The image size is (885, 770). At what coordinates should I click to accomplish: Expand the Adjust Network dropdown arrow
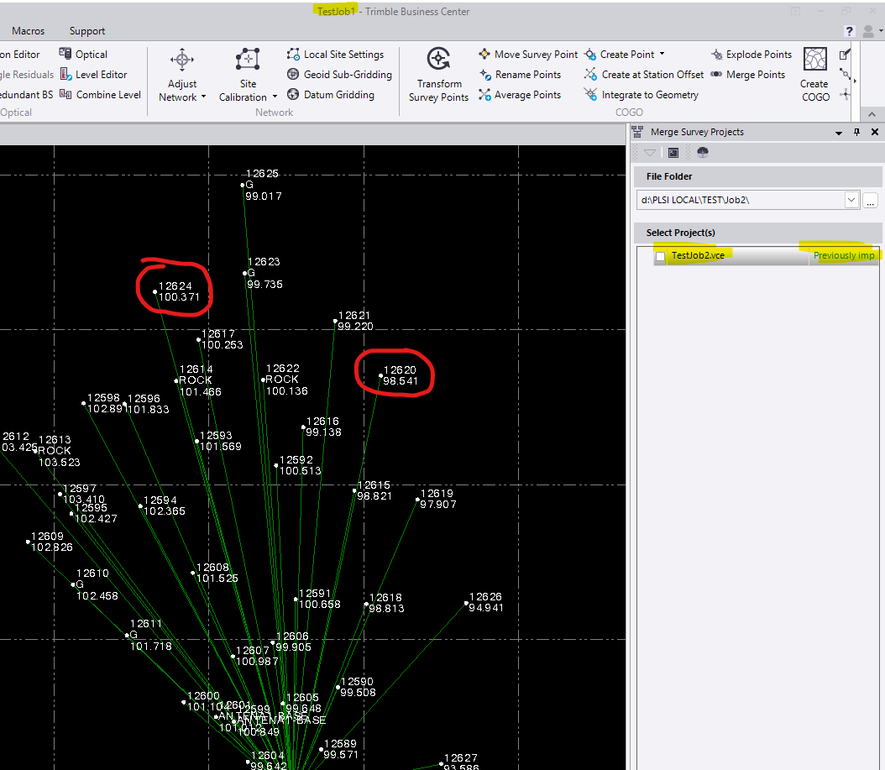pyautogui.click(x=203, y=97)
